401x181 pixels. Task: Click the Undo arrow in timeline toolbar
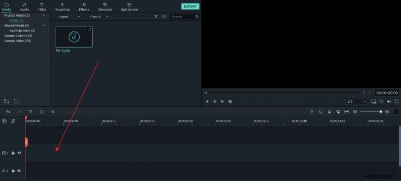(8, 112)
